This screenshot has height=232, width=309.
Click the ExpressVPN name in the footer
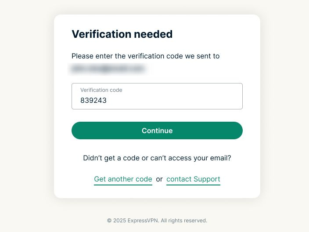(x=143, y=221)
